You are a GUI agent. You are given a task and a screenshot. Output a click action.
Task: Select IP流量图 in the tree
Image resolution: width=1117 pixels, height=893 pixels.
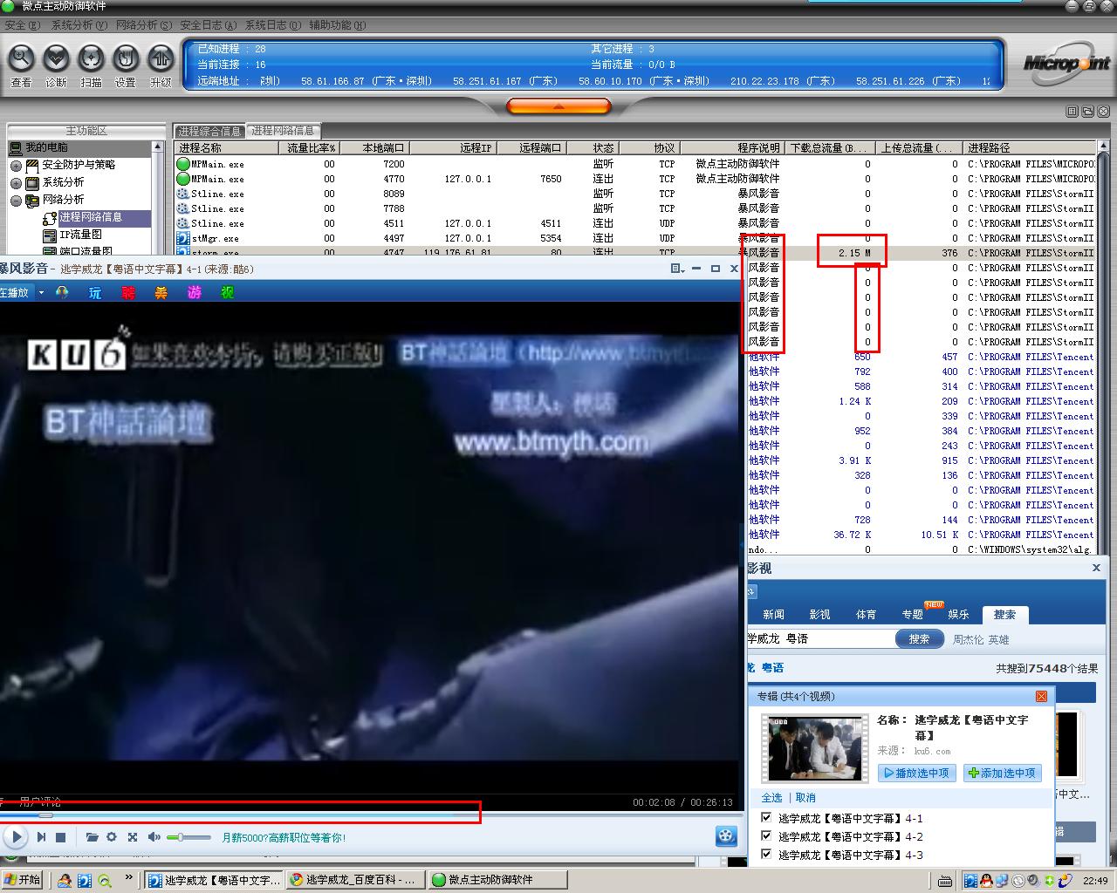pos(80,235)
